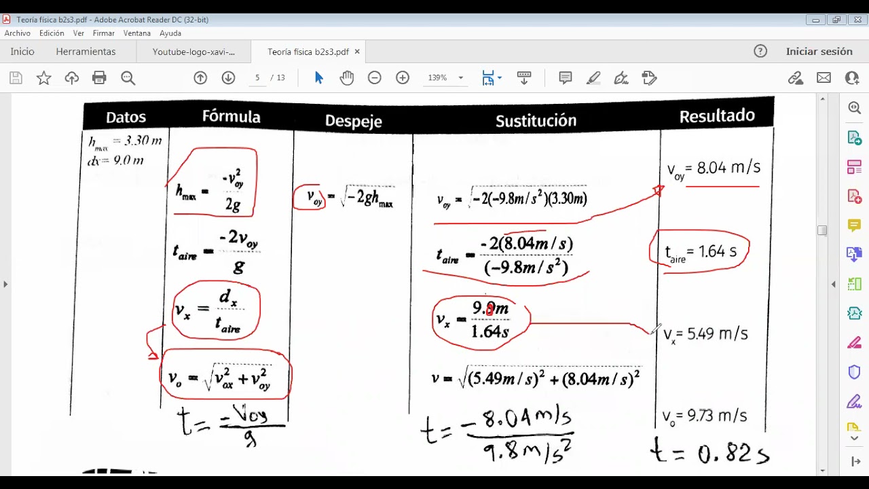
Task: Select Teoría física b2s3.pdf tab
Action: 308,52
